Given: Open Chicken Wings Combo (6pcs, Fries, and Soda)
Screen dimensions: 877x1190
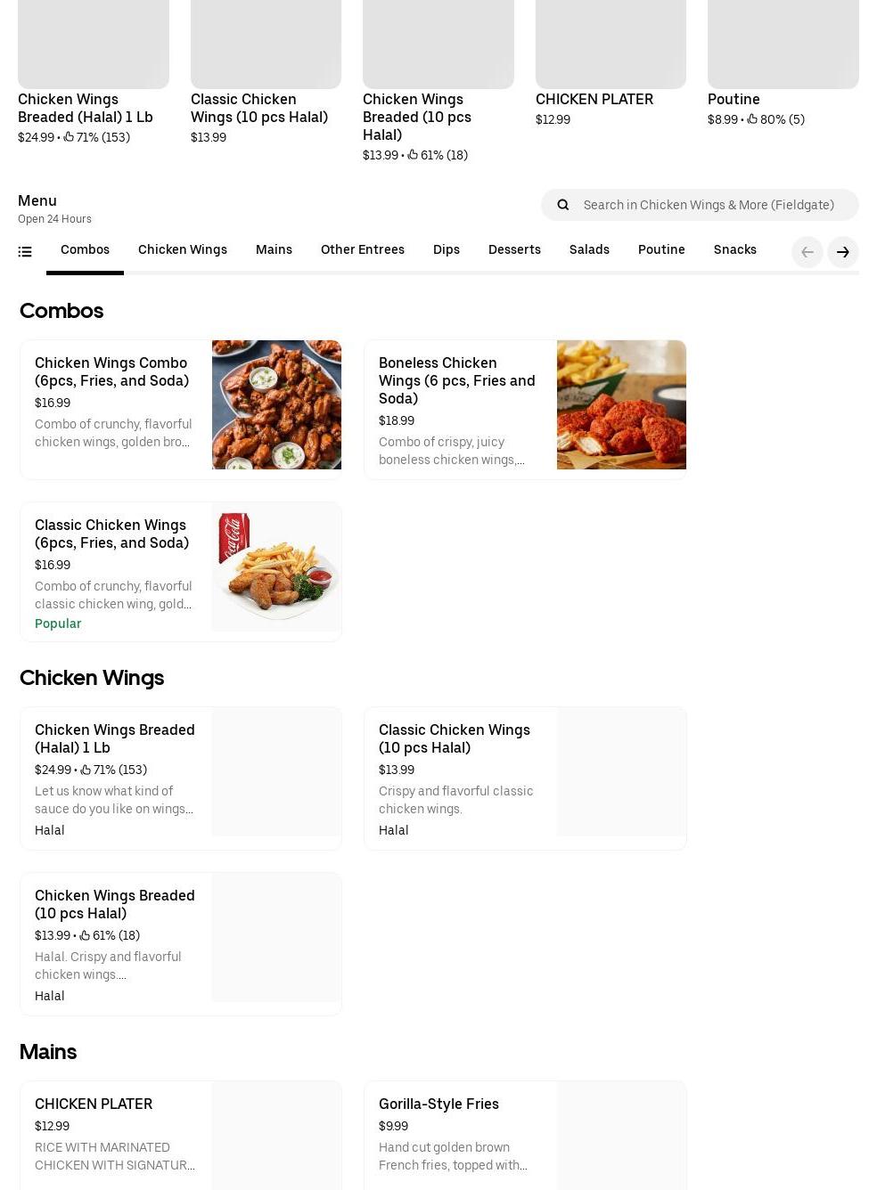Looking at the screenshot, I should tap(180, 404).
